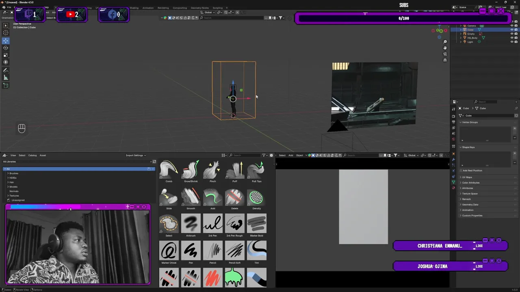The width and height of the screenshot is (520, 292).
Task: Select the Move tool in viewport toolbar
Action: coord(6,40)
